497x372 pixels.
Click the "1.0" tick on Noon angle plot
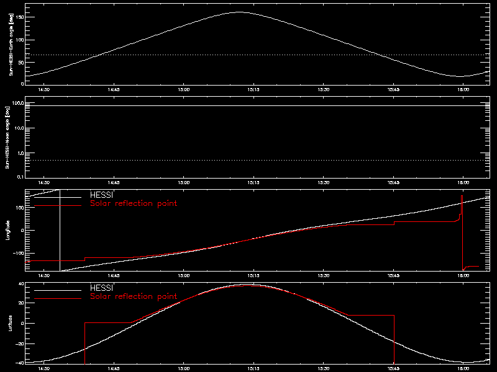pos(20,153)
